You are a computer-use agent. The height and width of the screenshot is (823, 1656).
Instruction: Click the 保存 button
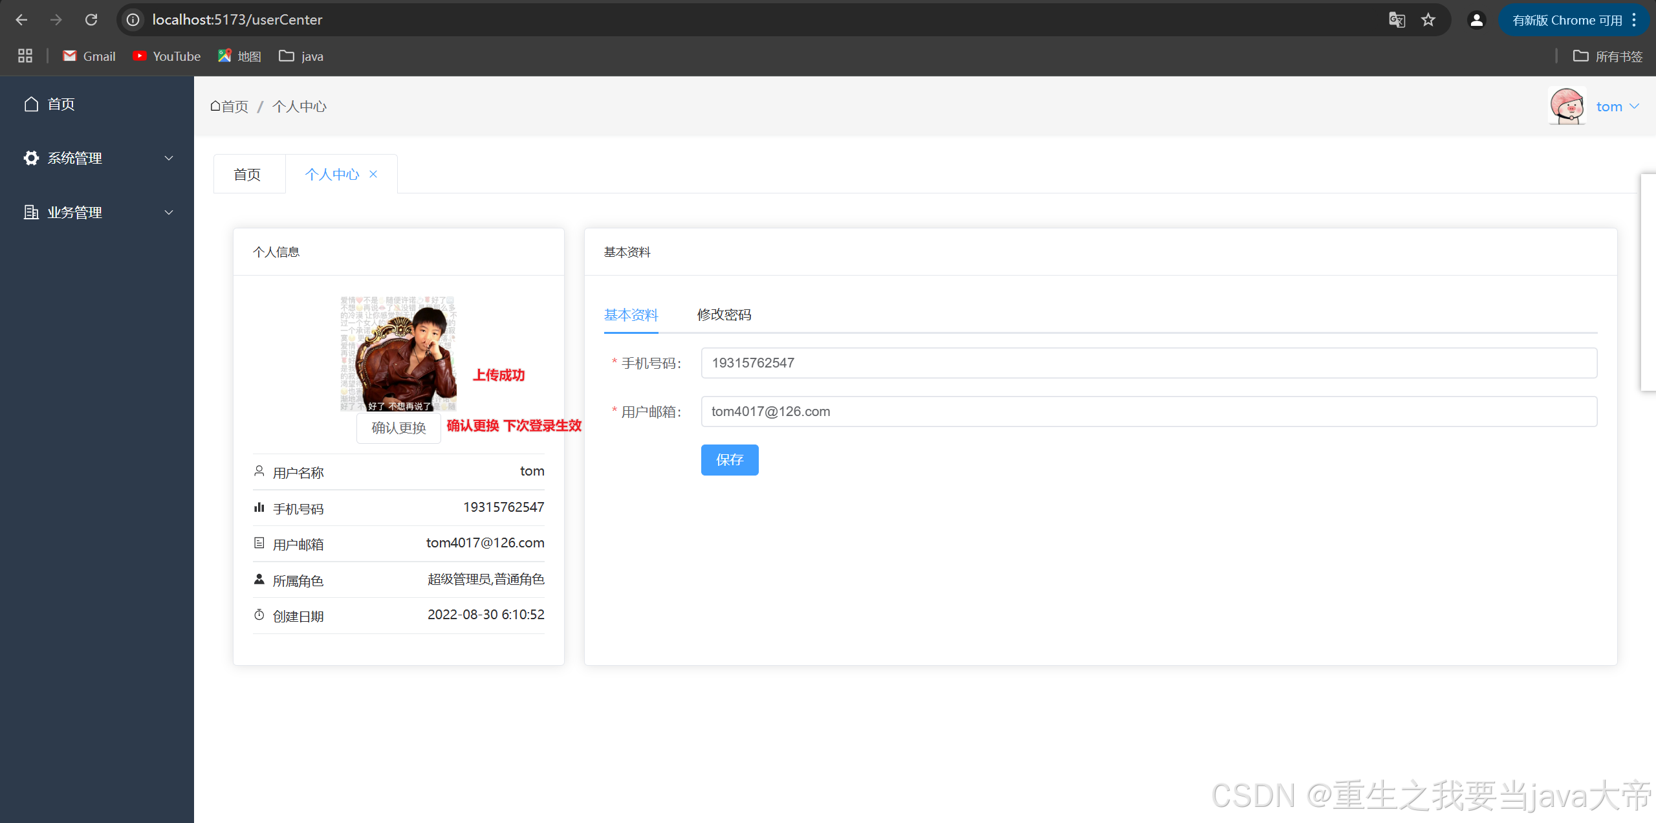729,460
